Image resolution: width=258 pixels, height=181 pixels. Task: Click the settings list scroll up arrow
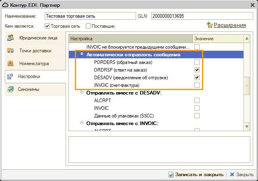tap(247, 39)
